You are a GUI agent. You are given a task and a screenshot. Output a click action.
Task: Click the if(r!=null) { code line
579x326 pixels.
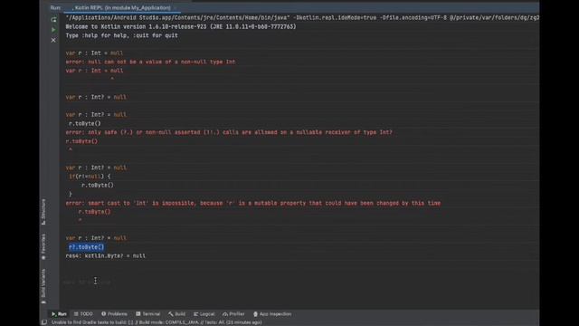[x=90, y=177]
